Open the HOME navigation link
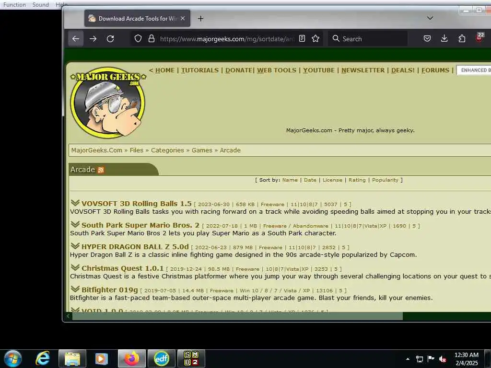The width and height of the screenshot is (491, 368). [x=165, y=70]
